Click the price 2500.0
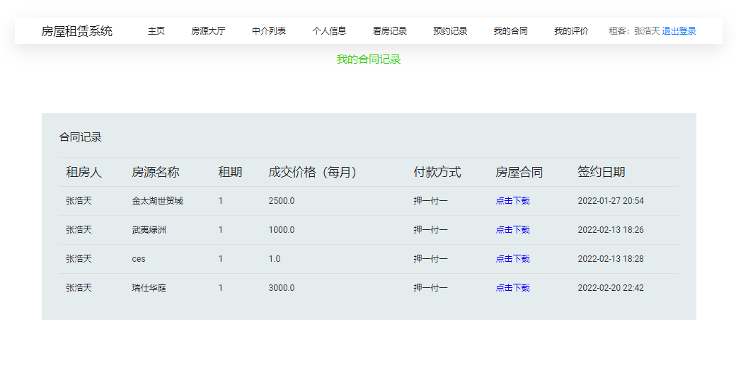The image size is (736, 375). [282, 201]
